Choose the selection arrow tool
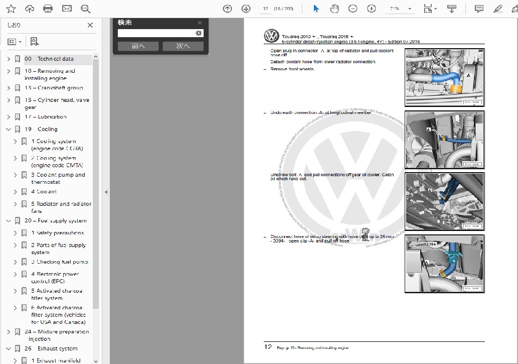Screen dimensions: 518x364 (x=316, y=9)
